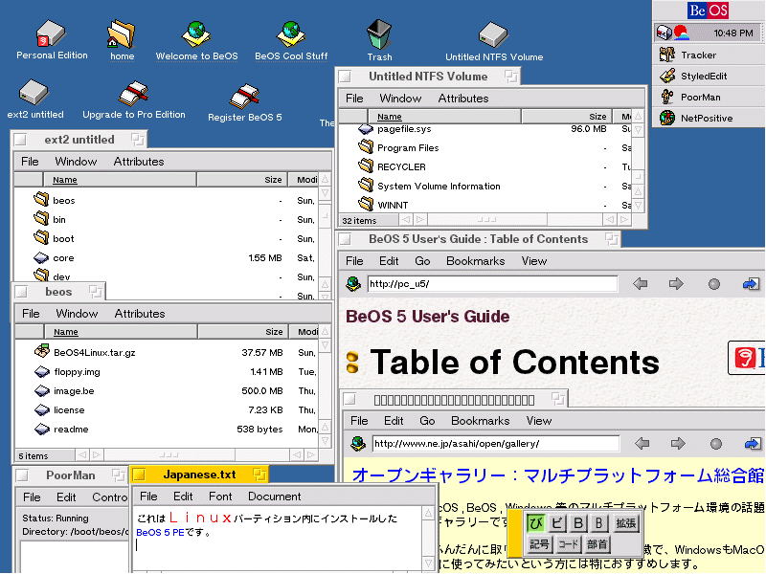Click Forward arrow in User's Guide browser
The image size is (766, 574).
[676, 283]
